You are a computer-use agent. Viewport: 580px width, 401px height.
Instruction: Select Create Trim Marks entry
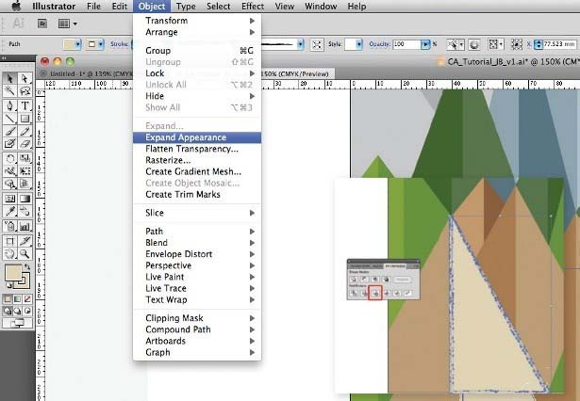[x=197, y=195]
